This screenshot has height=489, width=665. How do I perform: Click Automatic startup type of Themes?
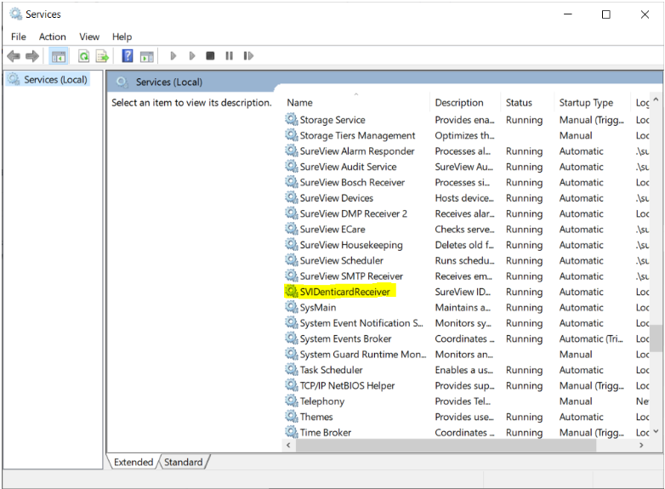581,417
